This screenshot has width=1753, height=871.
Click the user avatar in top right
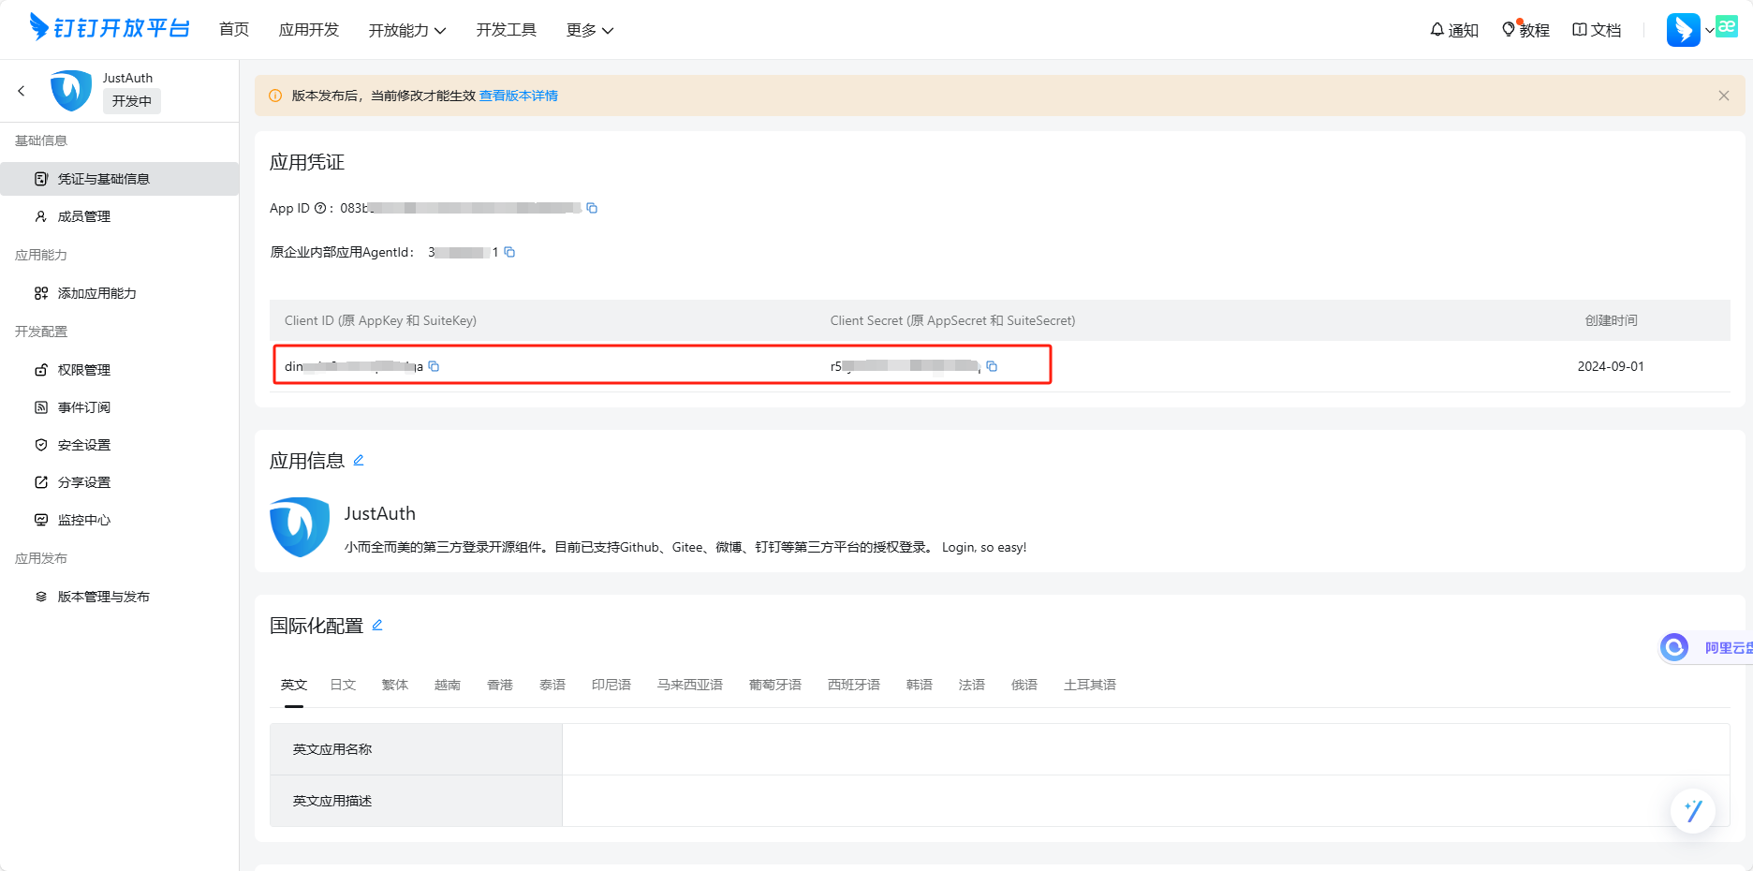pos(1684,30)
